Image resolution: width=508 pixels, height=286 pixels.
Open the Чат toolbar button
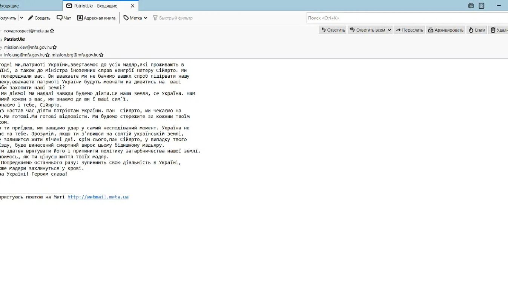pos(64,18)
